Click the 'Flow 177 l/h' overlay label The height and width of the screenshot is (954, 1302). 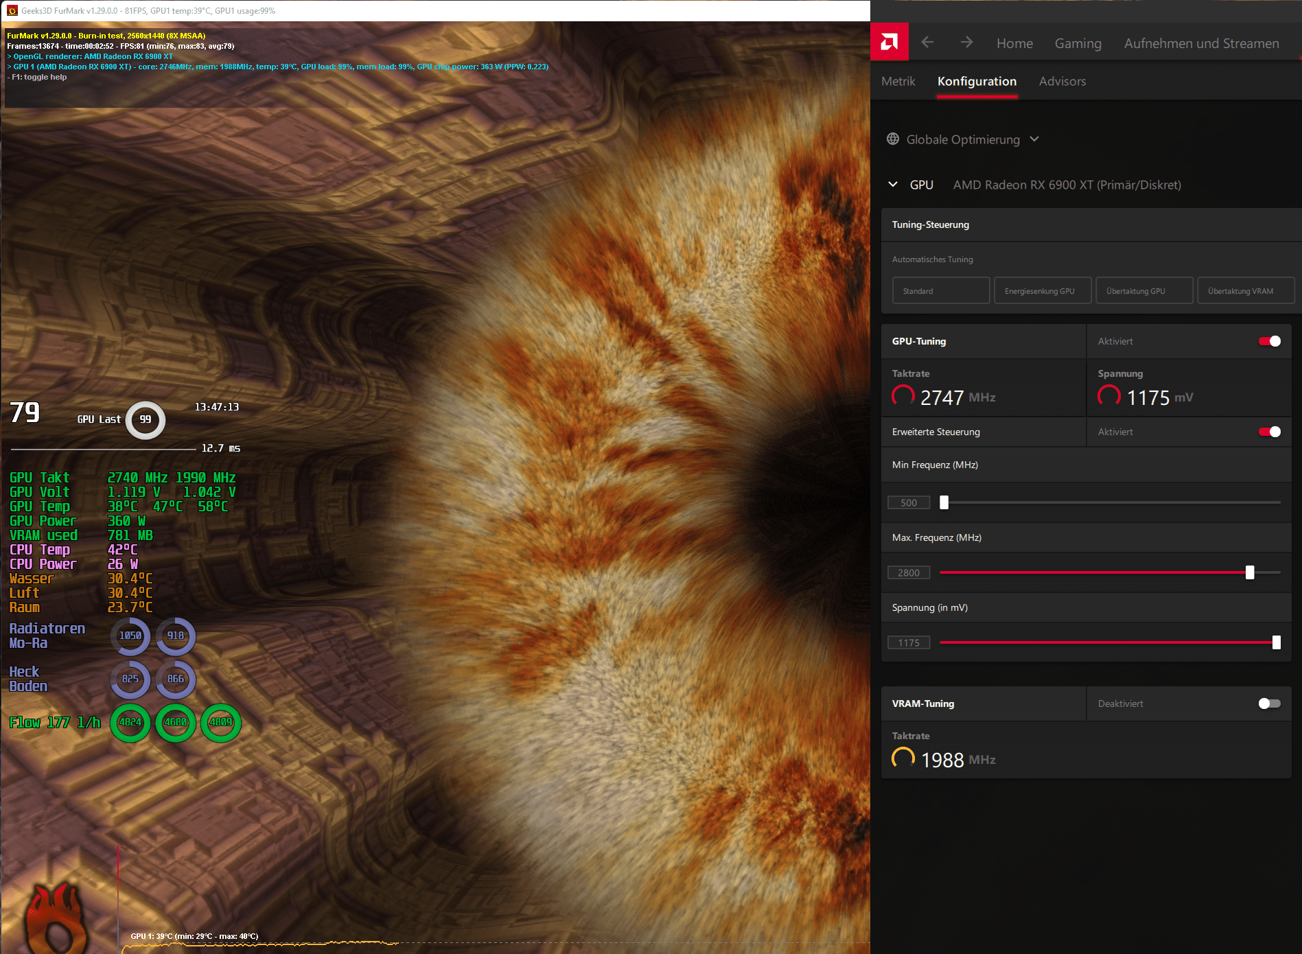tap(55, 722)
